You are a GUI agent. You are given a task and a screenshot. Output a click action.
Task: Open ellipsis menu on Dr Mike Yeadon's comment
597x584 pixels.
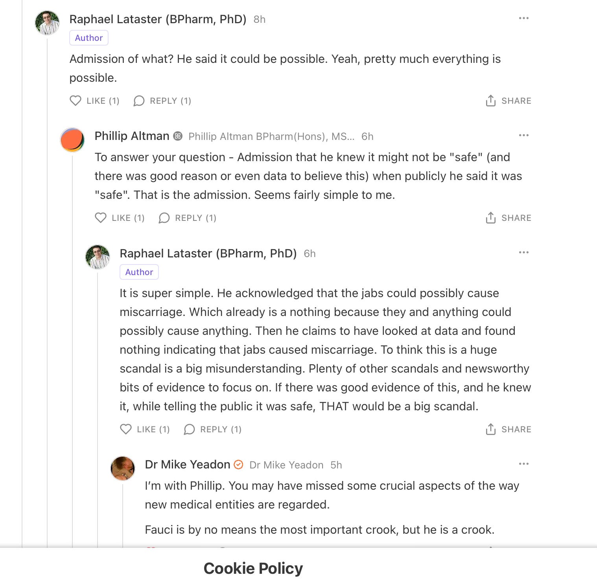[x=524, y=464]
